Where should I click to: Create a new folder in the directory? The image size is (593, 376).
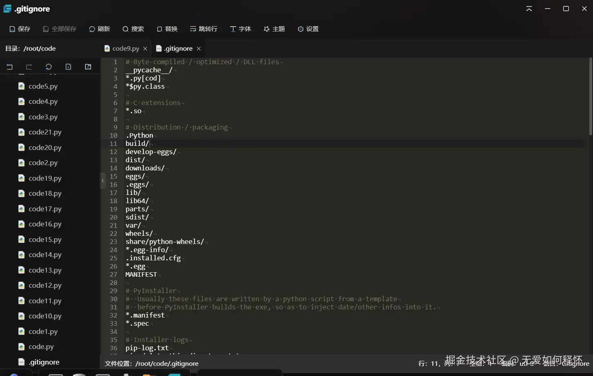(88, 67)
